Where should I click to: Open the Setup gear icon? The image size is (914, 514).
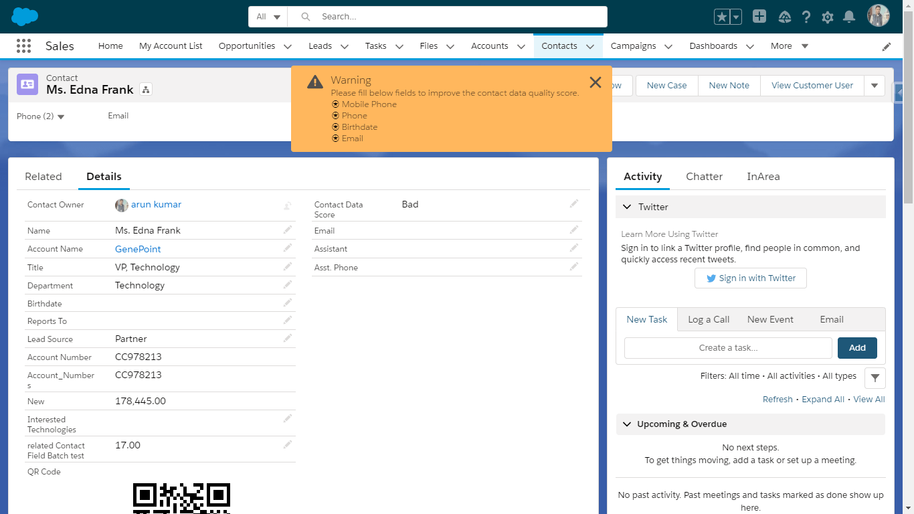pyautogui.click(x=828, y=17)
